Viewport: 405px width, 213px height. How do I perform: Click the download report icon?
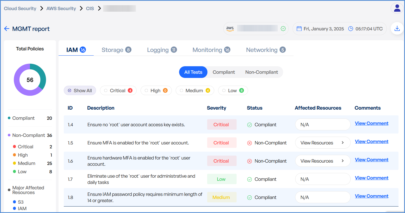tap(397, 29)
